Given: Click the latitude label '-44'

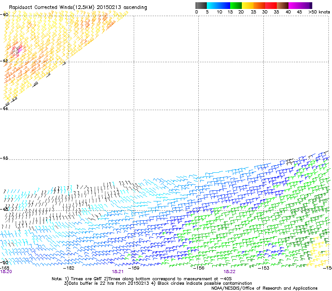Looking at the screenshot, I should (4, 108).
